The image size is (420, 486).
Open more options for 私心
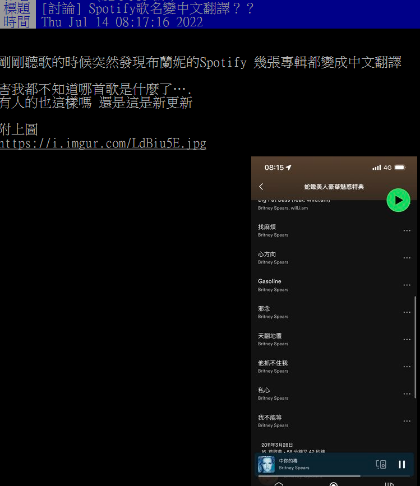(407, 394)
